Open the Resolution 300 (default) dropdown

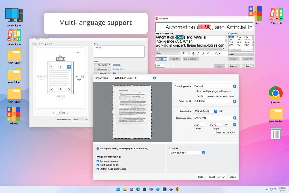pos(205,111)
